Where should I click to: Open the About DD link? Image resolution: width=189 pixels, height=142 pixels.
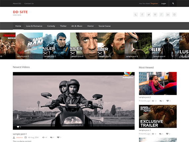(x=17, y=4)
